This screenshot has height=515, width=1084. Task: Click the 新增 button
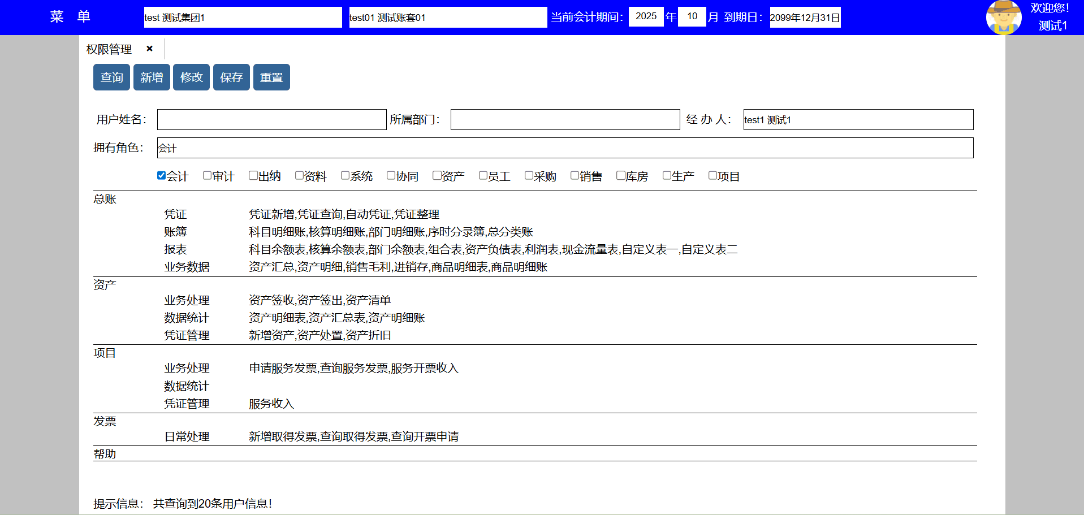click(x=152, y=77)
